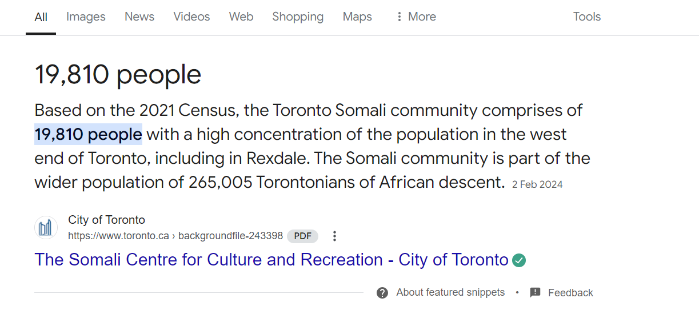699x314 pixels.
Task: Click the City of Toronto favicon icon
Action: (x=46, y=228)
